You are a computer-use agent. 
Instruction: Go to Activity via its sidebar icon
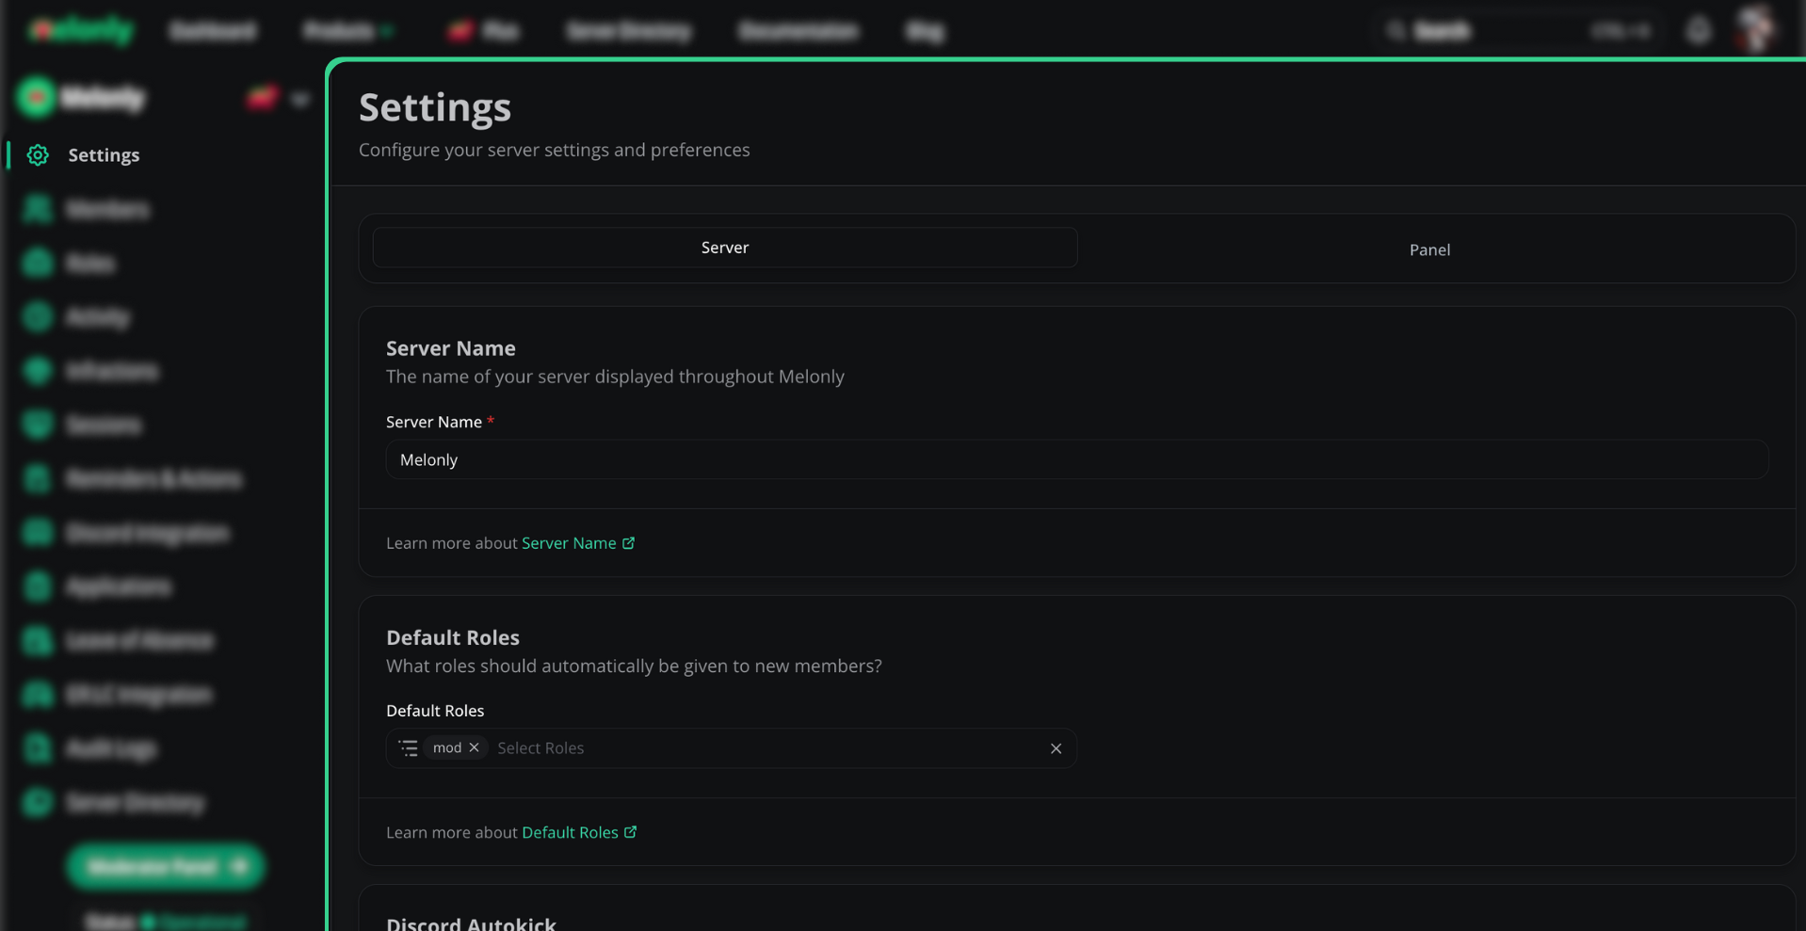(x=38, y=317)
